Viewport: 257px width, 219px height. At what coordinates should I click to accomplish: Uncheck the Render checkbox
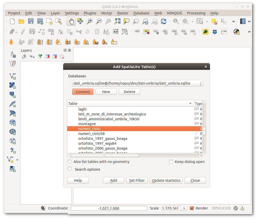click(192, 208)
